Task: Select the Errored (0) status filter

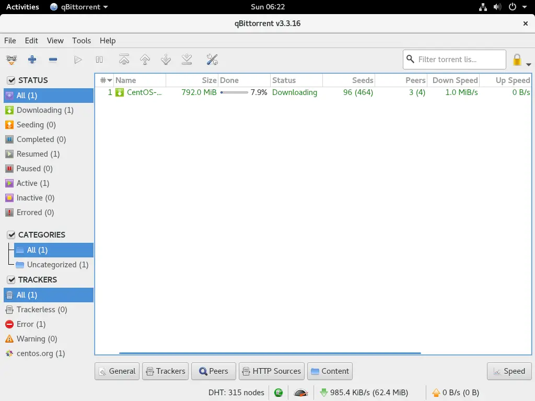Action: [x=49, y=213]
